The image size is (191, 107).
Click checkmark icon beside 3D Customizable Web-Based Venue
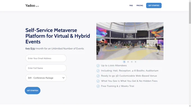98,76
